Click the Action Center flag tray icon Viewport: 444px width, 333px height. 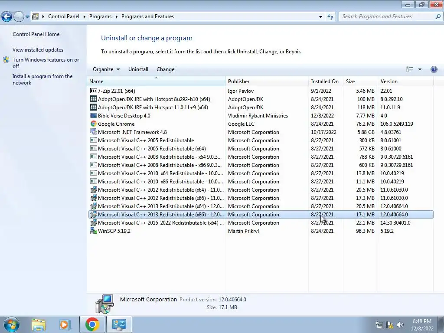[x=390, y=325]
